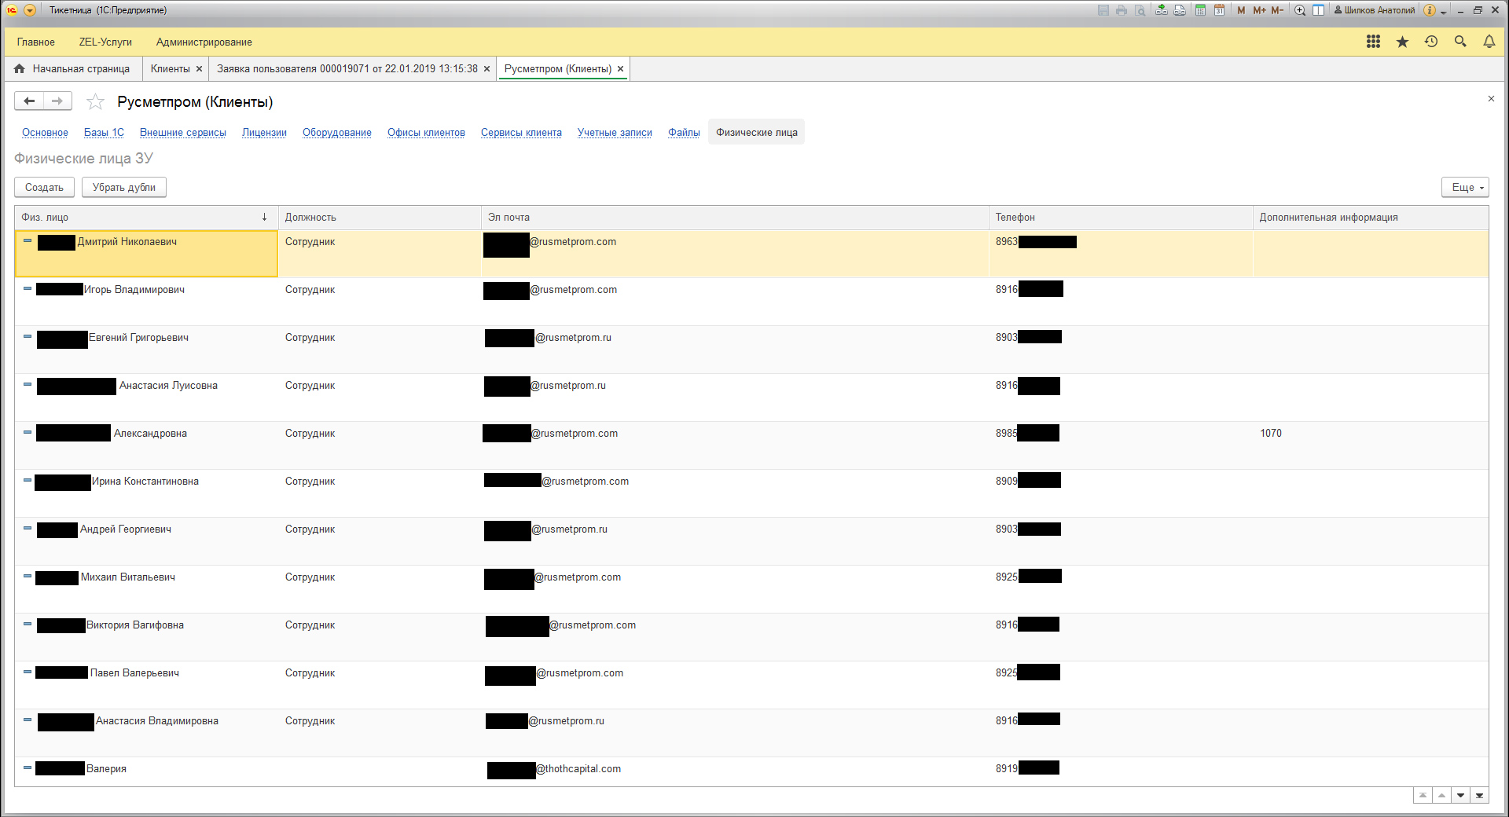
Task: Open the History clock icon
Action: pyautogui.click(x=1431, y=42)
